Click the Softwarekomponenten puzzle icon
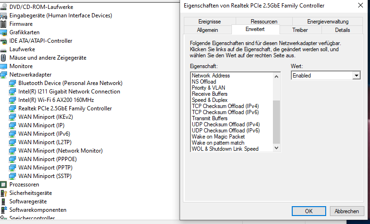This screenshot has width=370, height=224. click(4, 210)
